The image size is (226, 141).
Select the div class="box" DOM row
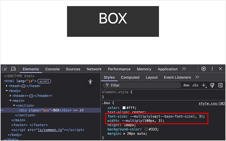pyautogui.click(x=51, y=110)
